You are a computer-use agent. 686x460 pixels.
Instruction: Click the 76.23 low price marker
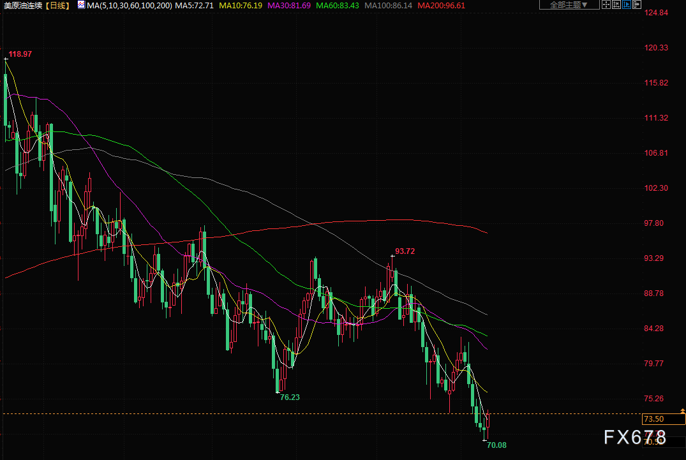[290, 397]
